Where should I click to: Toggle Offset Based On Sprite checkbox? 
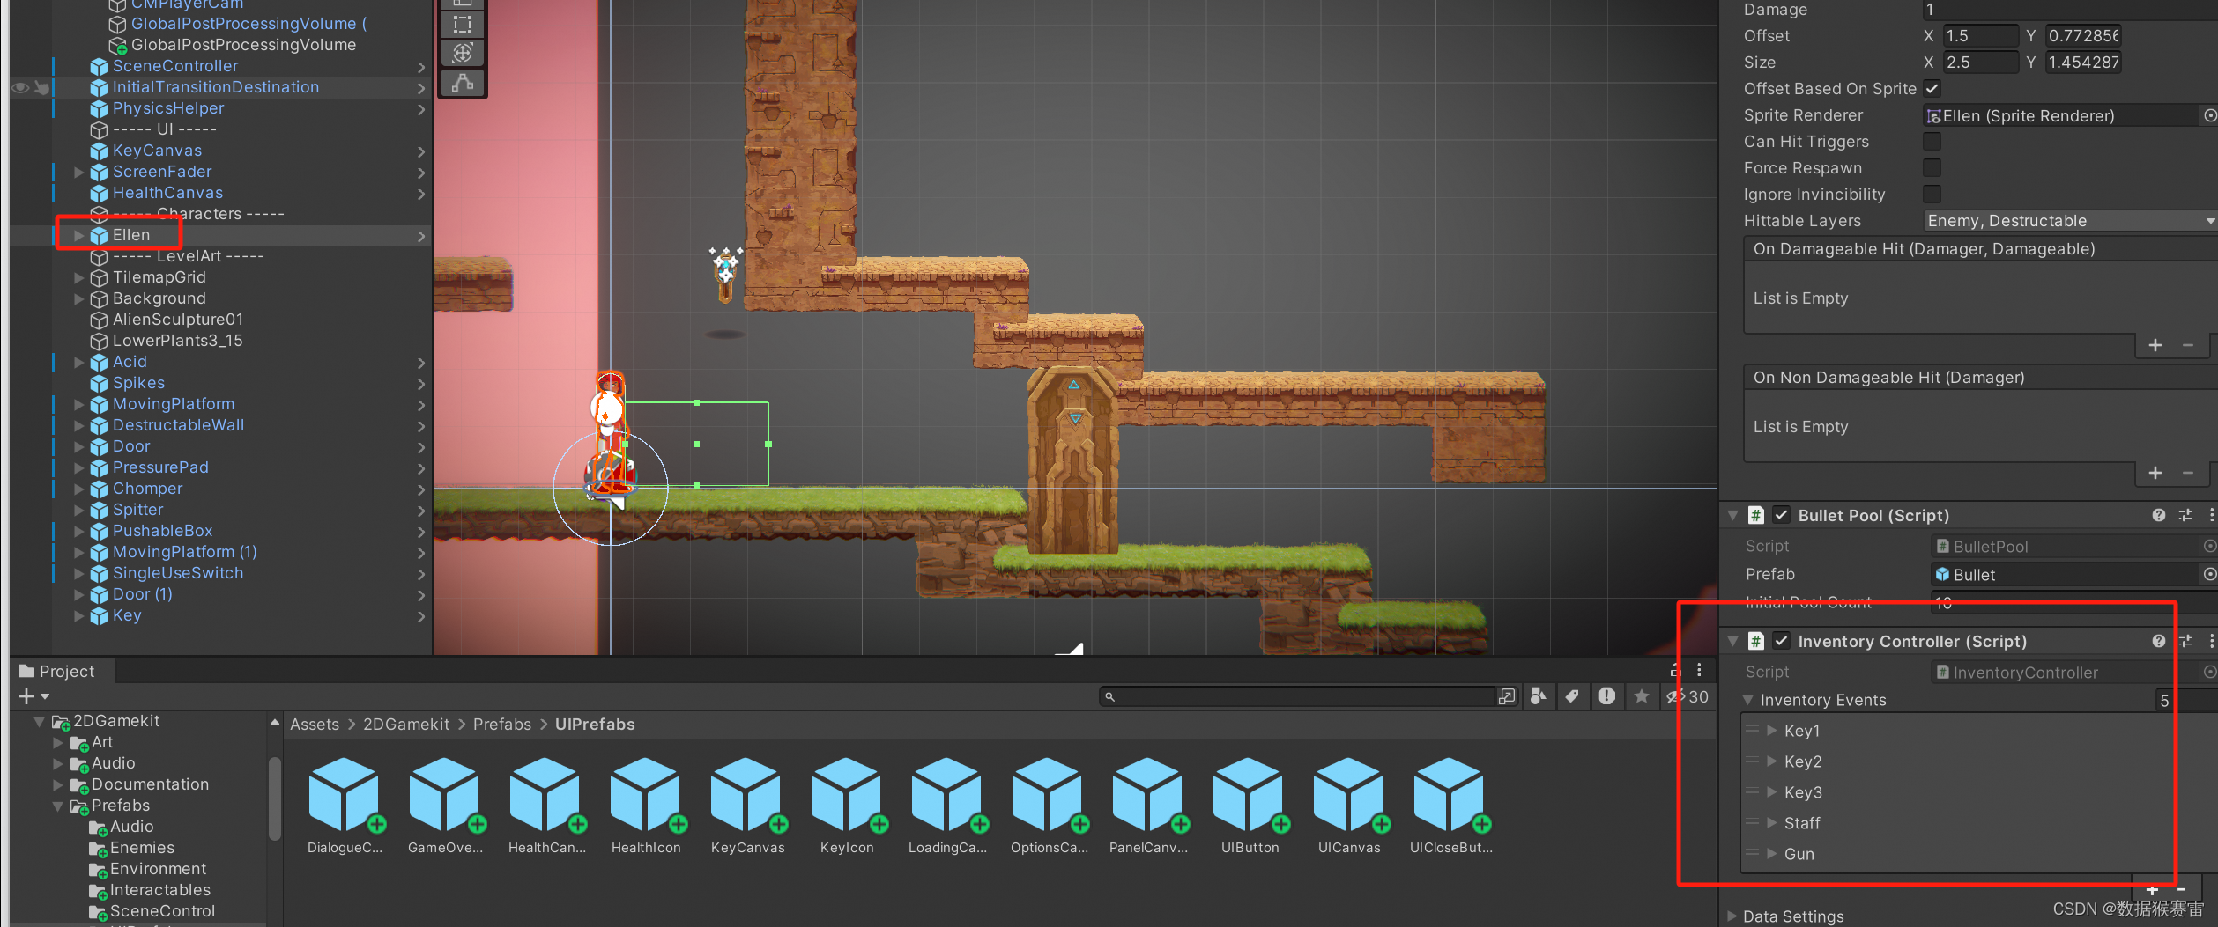point(1932,88)
